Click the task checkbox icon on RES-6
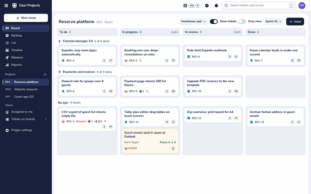This screenshot has height=194, width=311. 189,56
